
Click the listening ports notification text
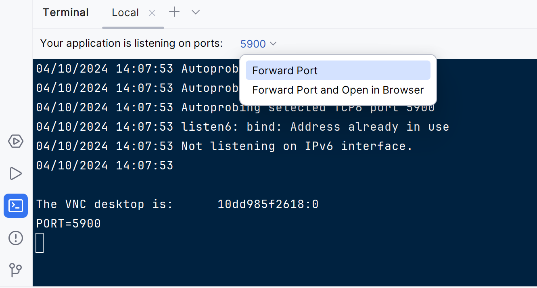point(131,43)
